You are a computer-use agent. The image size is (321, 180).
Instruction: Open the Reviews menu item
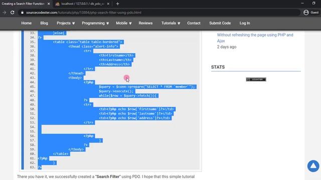145,23
